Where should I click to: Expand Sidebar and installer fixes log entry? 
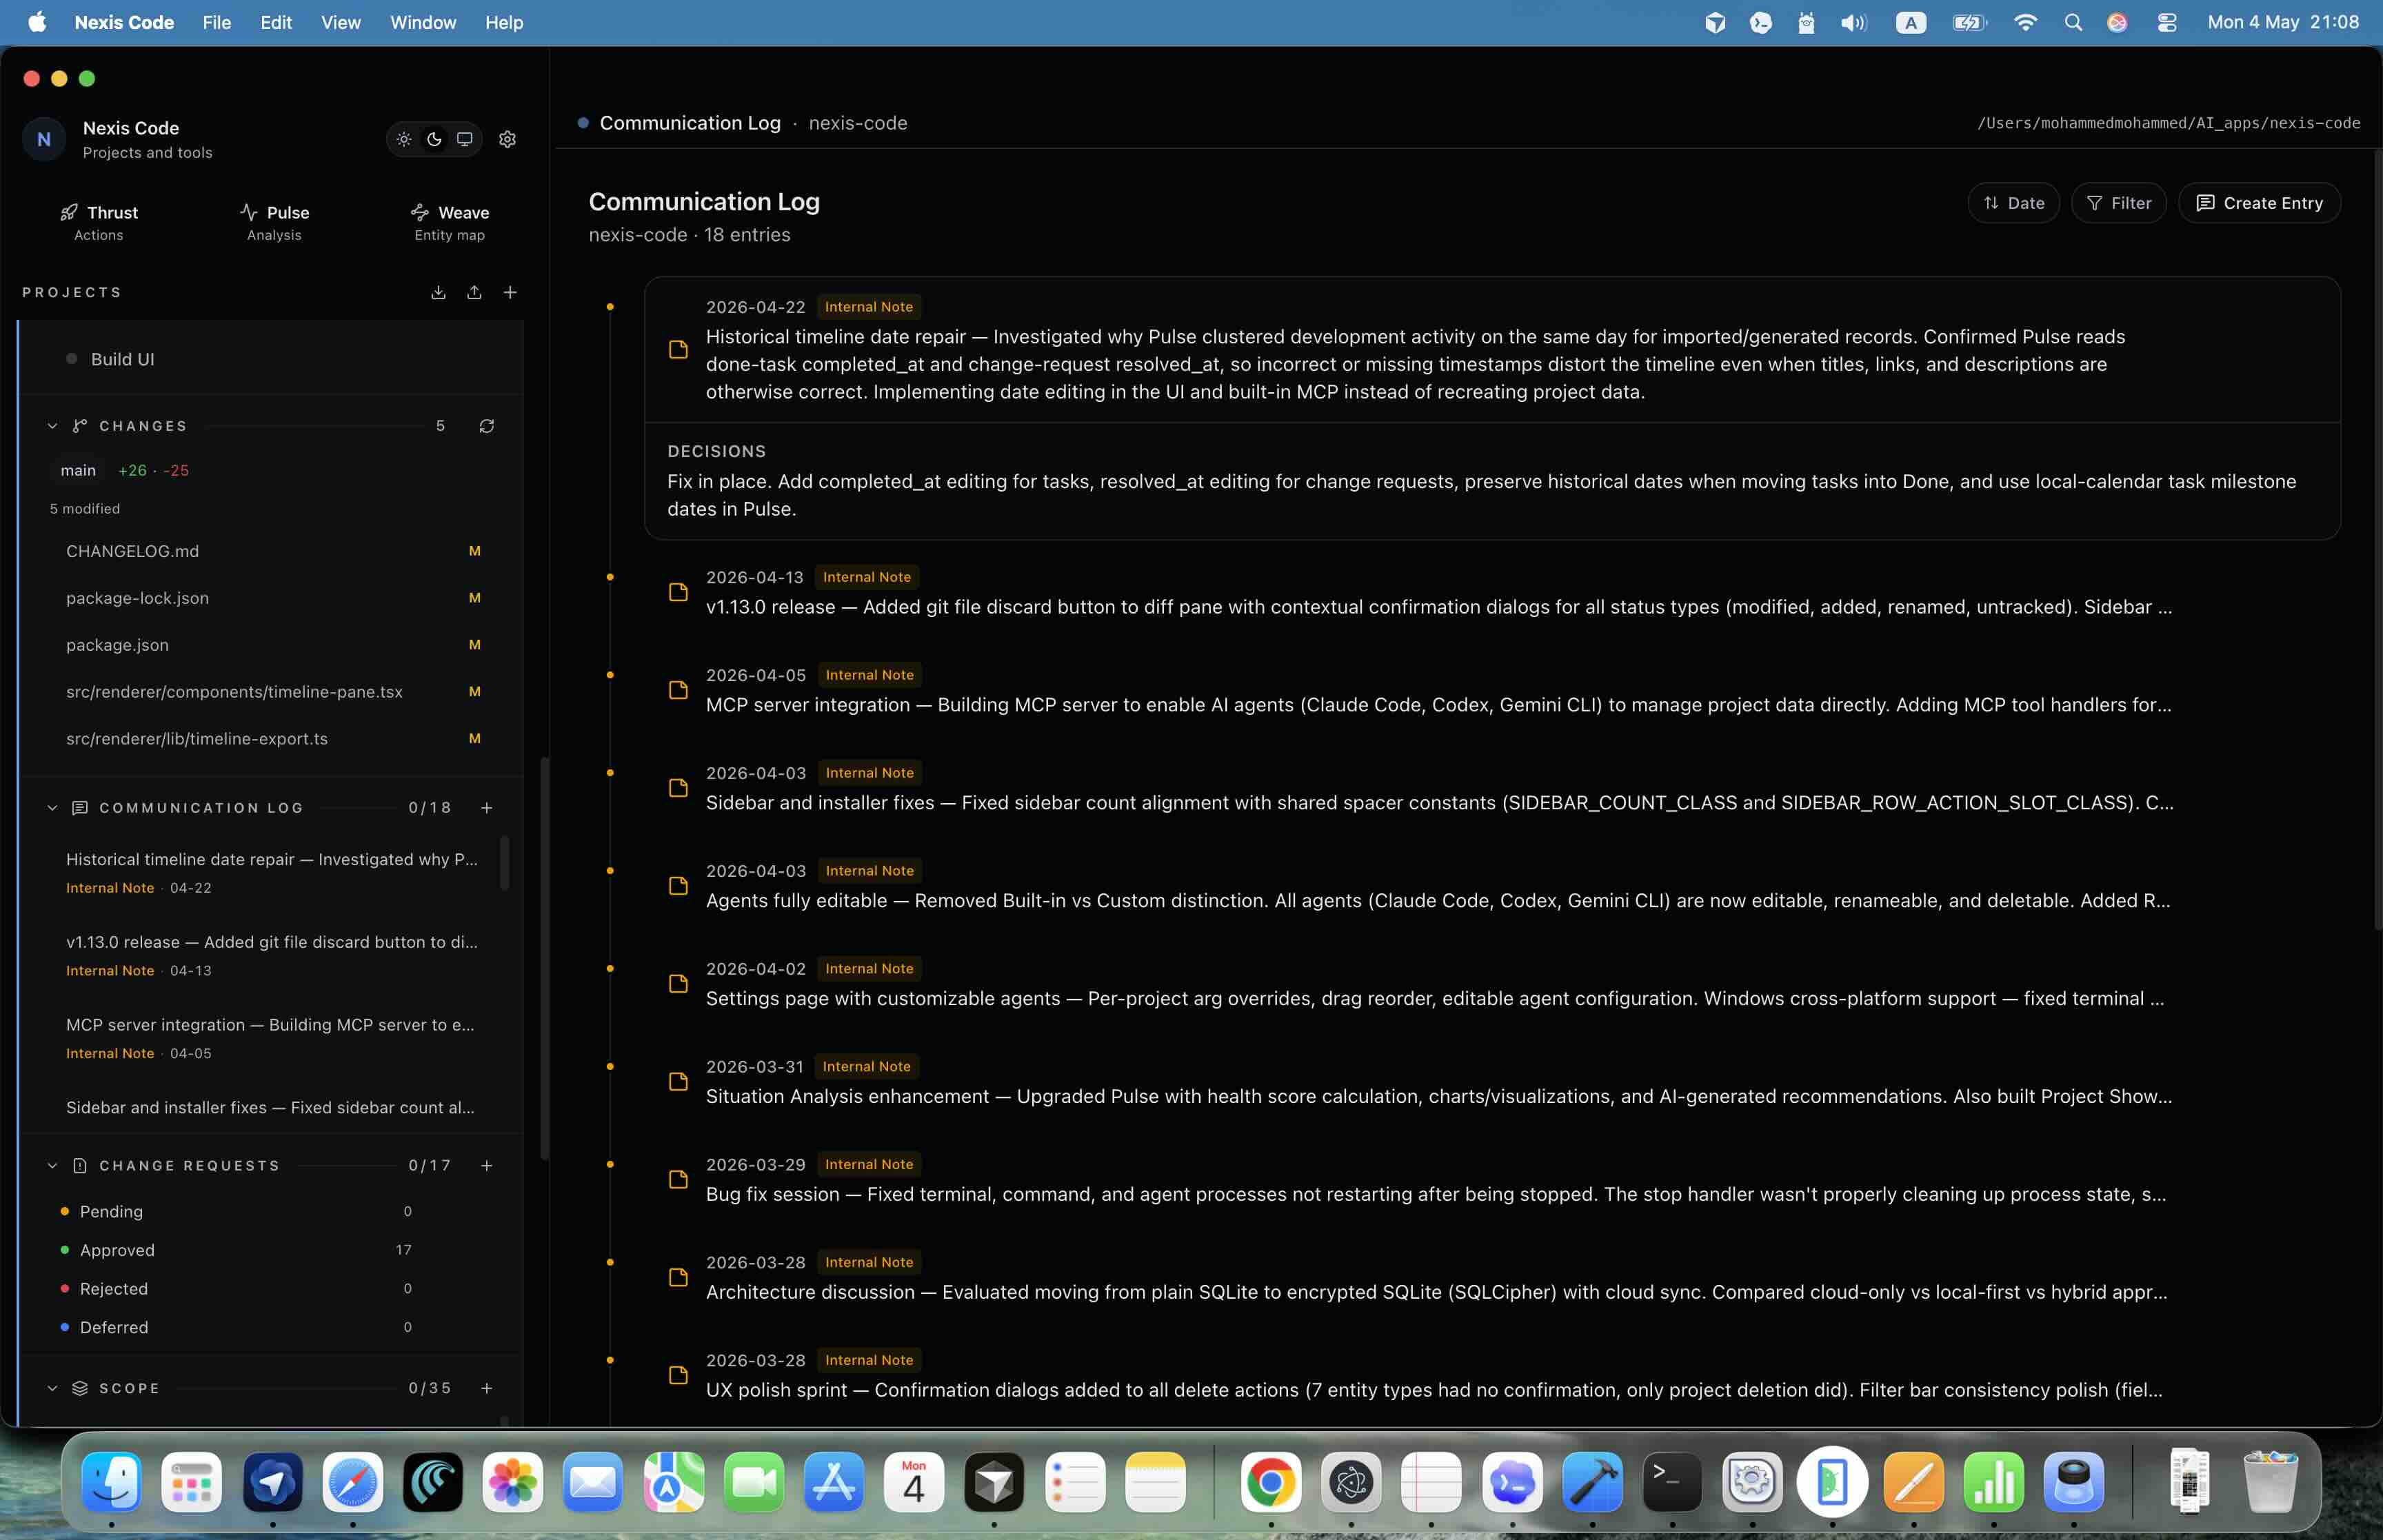click(1492, 788)
